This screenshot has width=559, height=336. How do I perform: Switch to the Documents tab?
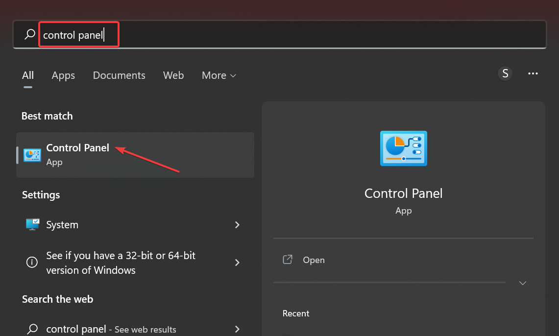(x=119, y=75)
